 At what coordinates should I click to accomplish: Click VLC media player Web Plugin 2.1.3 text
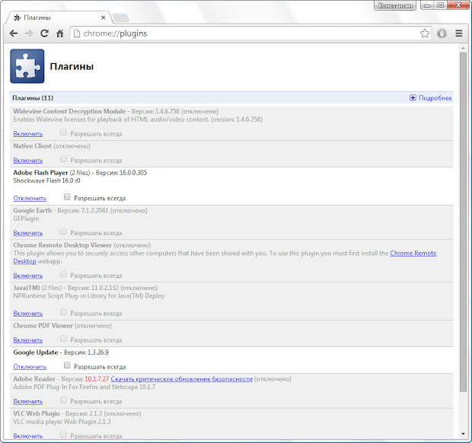click(x=62, y=422)
